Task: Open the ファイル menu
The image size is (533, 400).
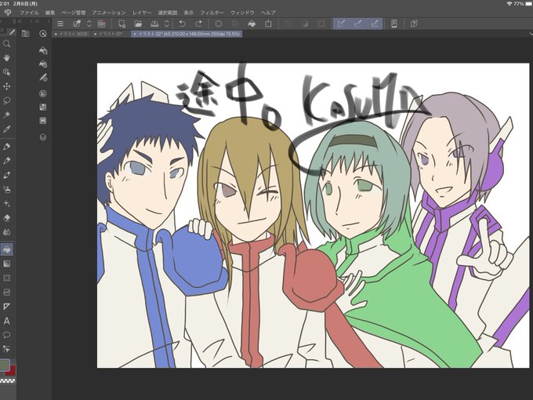Action: [29, 13]
